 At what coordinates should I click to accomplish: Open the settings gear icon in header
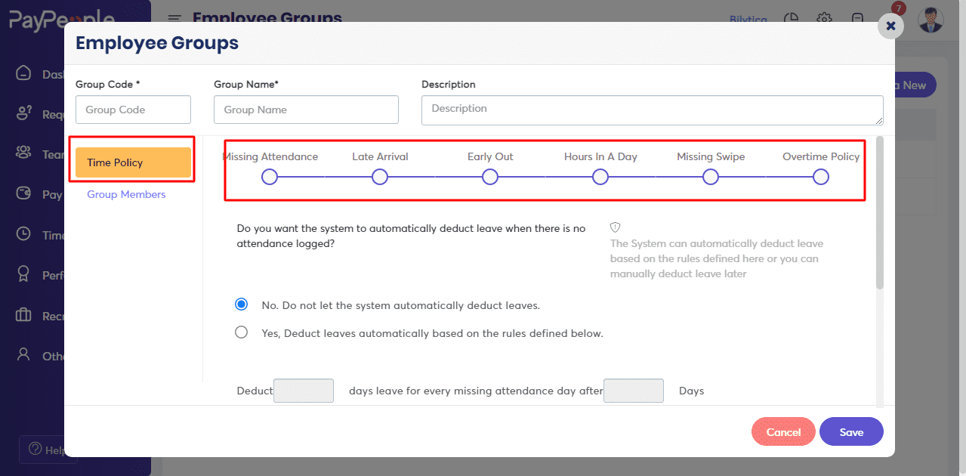[825, 19]
